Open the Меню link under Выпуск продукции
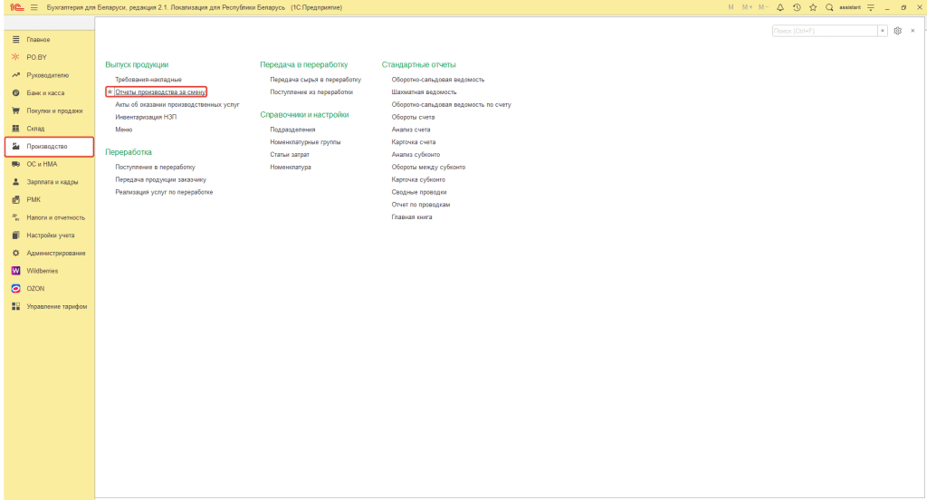 pos(123,129)
